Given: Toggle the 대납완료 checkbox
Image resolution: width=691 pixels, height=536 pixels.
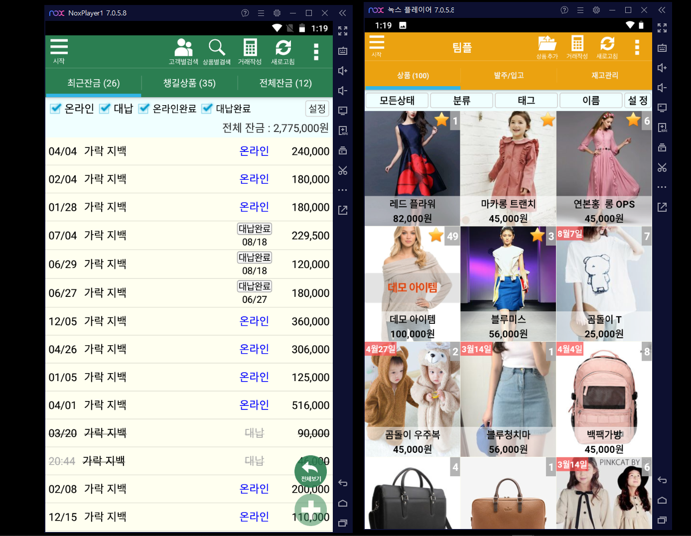Looking at the screenshot, I should (x=207, y=109).
